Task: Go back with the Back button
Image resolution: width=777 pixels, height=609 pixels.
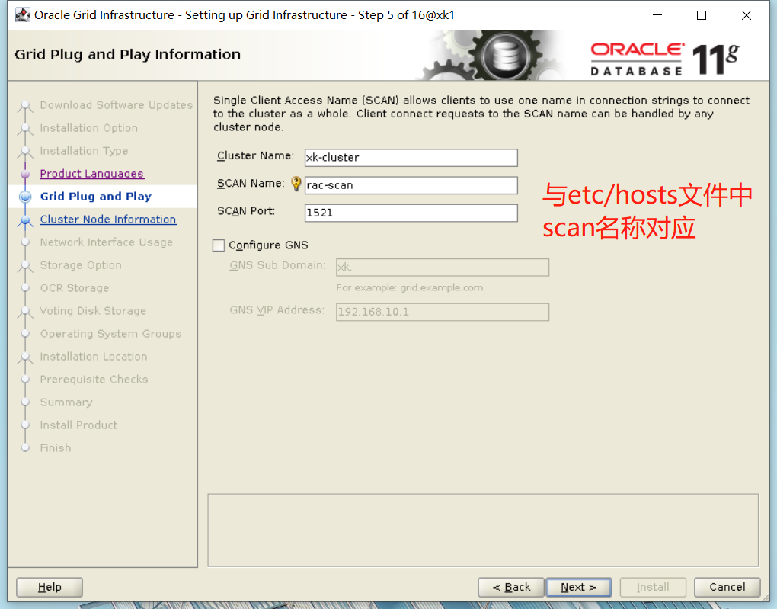Action: 511,587
